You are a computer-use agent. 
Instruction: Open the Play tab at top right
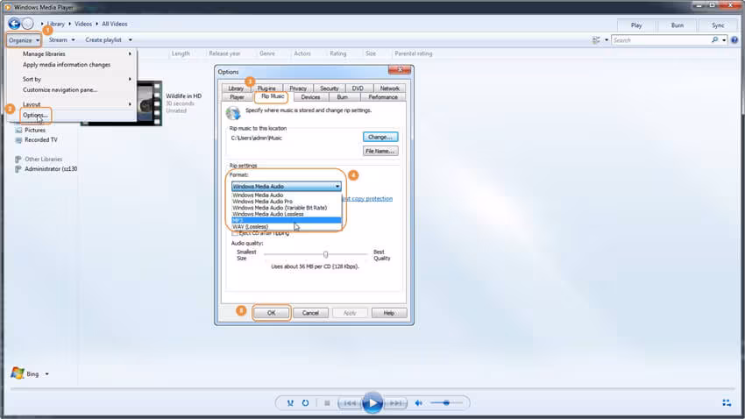coord(636,25)
